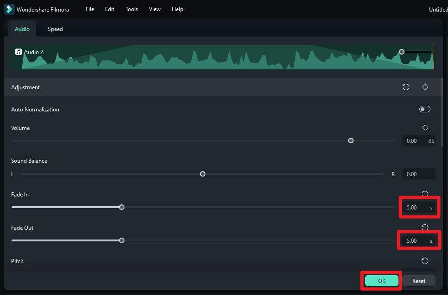Image resolution: width=448 pixels, height=295 pixels.
Task: Click the Auto Normalization label
Action: click(x=35, y=110)
